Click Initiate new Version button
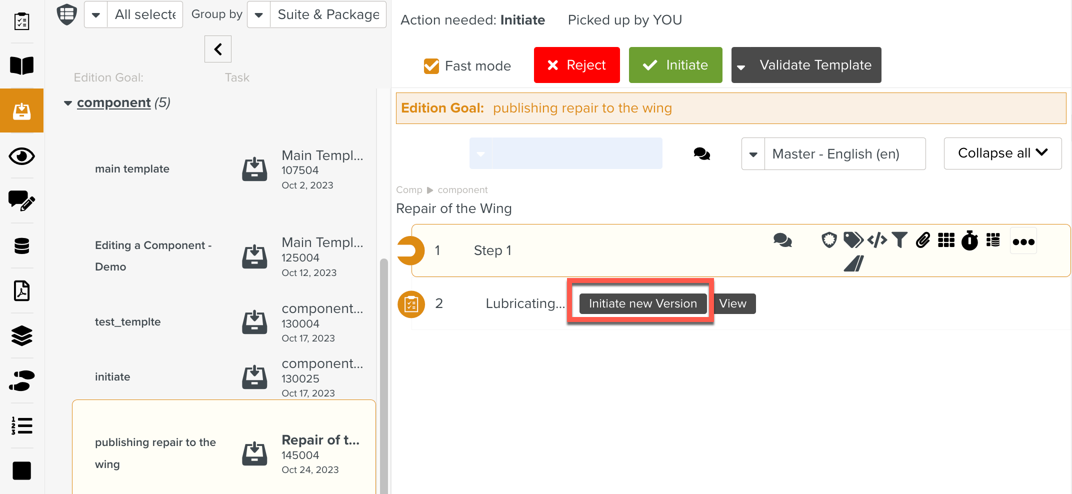Screen dimensions: 1072x494 tap(642, 303)
